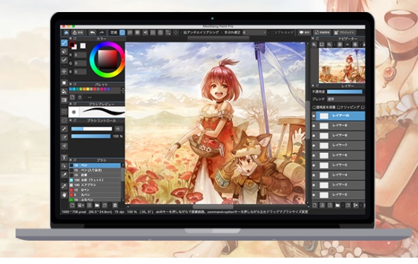Enable the ソフトエッジ checkbox

point(273,33)
